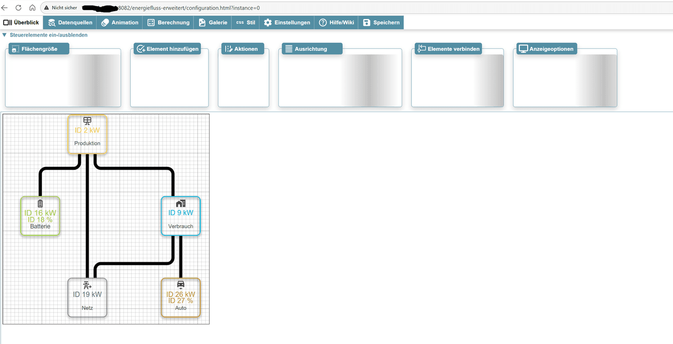This screenshot has width=673, height=344.
Task: Click the Berechnung calculation icon
Action: [150, 22]
